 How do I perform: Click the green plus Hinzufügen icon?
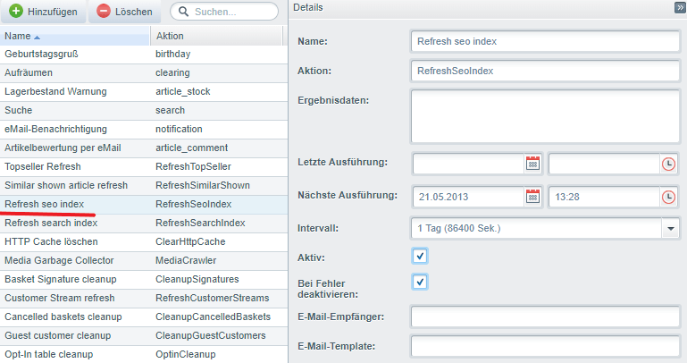coord(16,13)
